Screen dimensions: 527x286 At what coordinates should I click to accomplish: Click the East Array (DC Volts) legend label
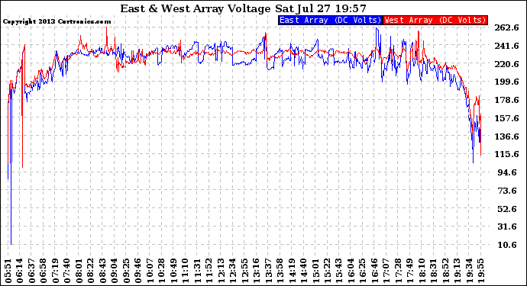331,20
